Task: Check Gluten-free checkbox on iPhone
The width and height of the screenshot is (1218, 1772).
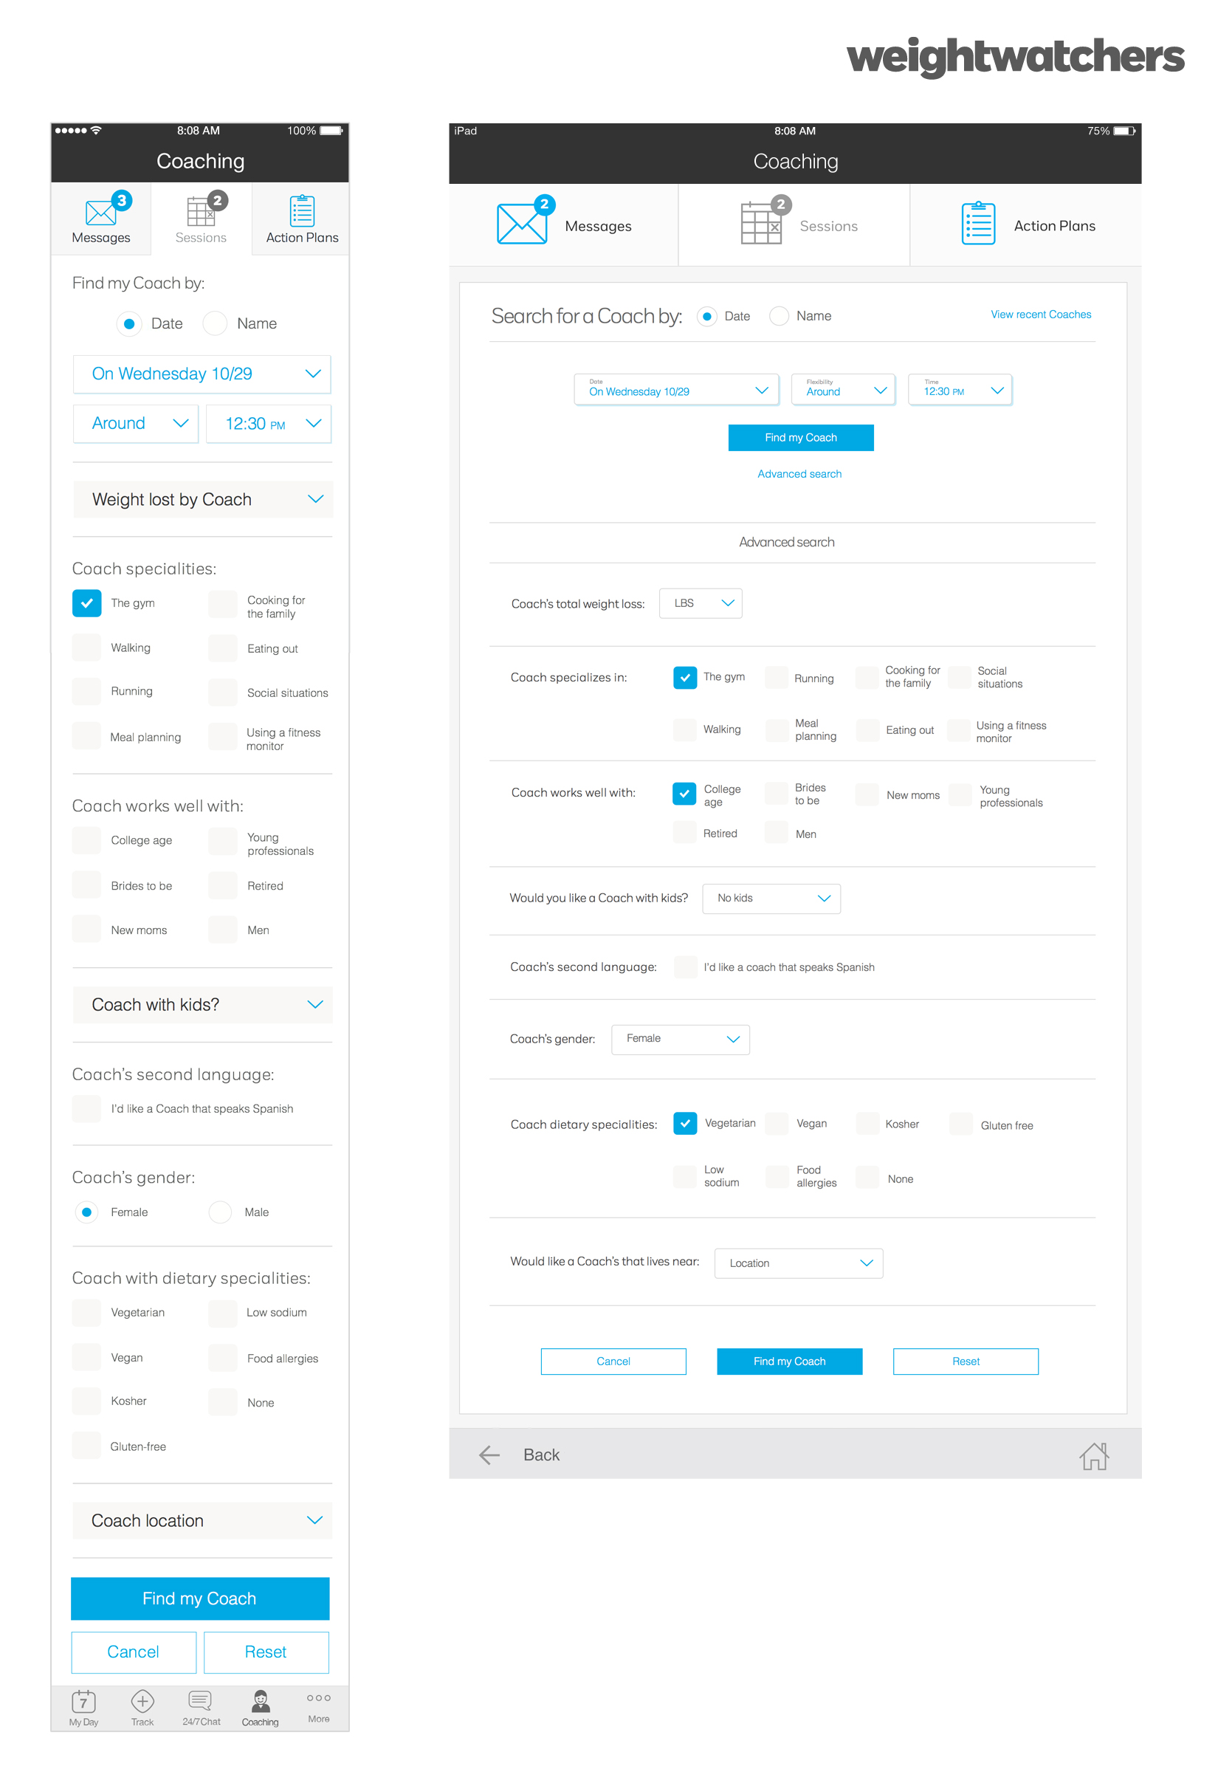Action: click(87, 1446)
